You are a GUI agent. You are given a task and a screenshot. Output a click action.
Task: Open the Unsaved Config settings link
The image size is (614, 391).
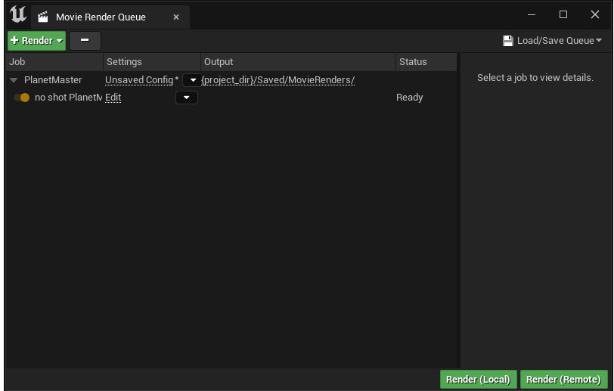[x=139, y=80]
